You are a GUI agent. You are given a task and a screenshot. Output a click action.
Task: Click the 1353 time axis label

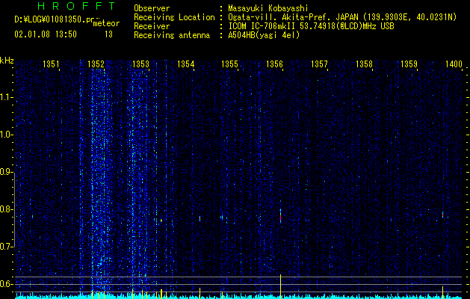tap(140, 64)
